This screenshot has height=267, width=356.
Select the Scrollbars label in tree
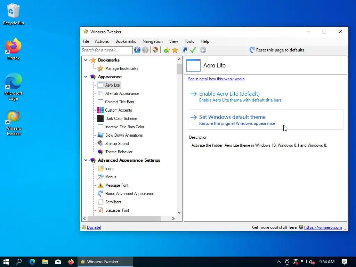[x=113, y=202]
